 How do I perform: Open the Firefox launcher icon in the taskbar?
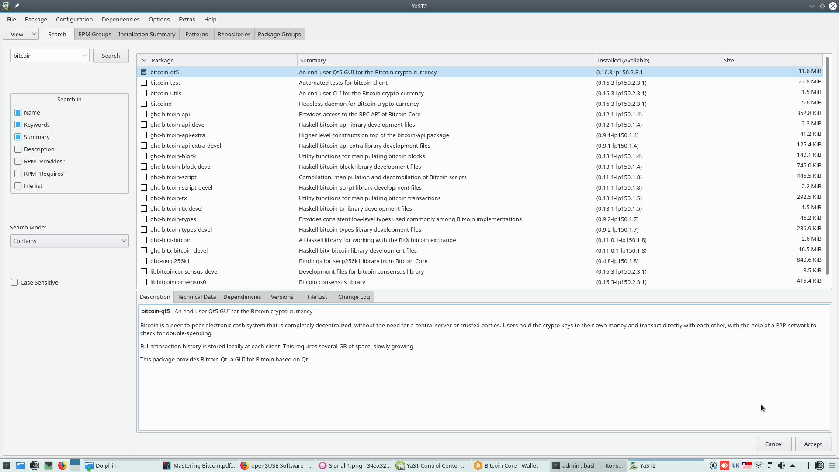click(62, 465)
